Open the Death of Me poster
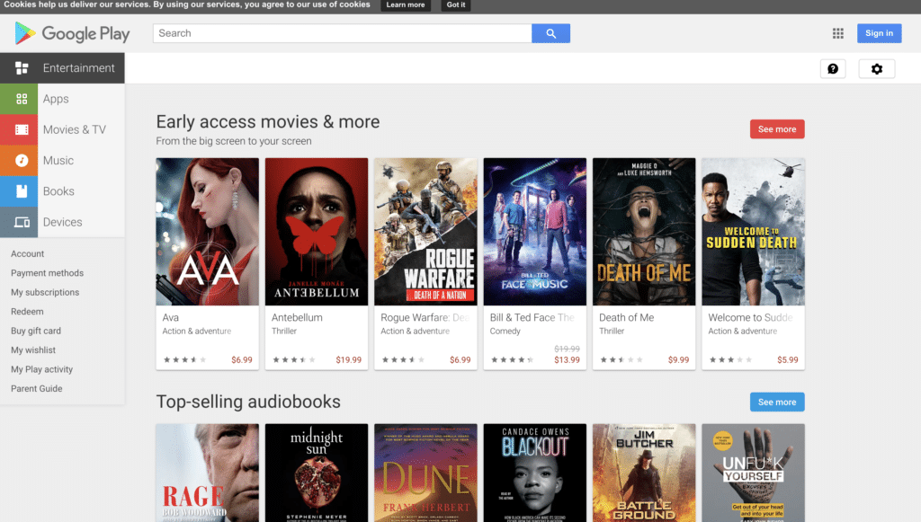The width and height of the screenshot is (921, 522). (644, 232)
